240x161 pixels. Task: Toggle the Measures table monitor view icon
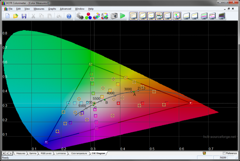pos(134,16)
